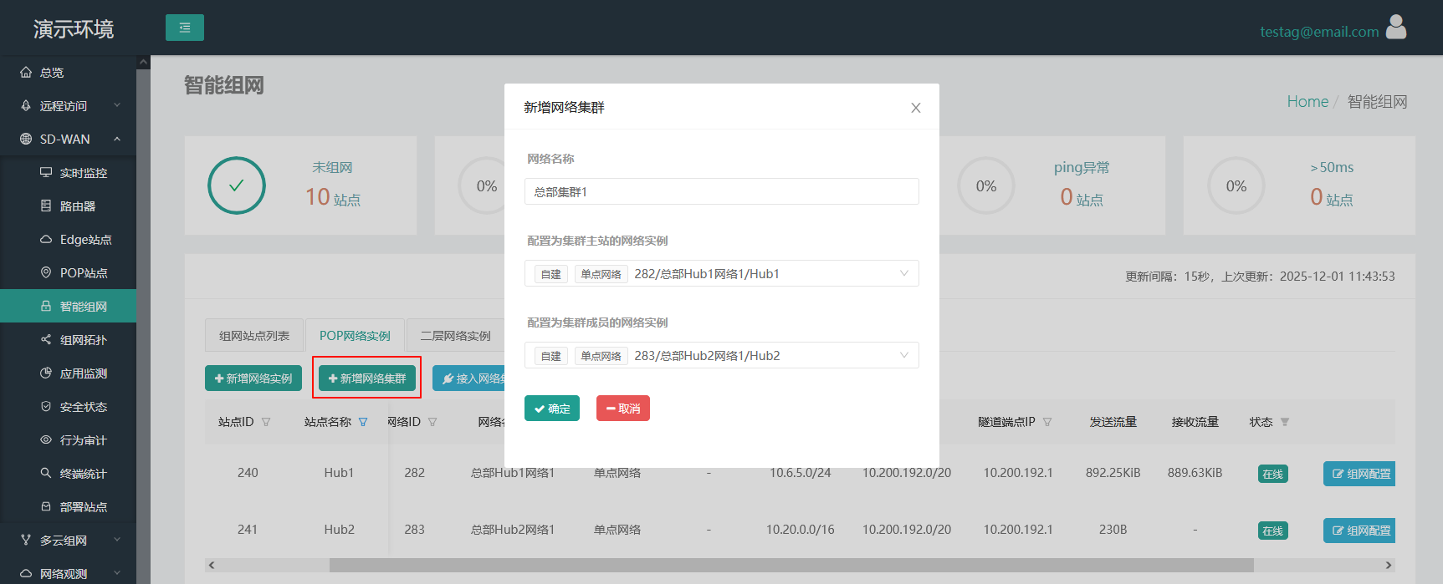
Task: Filter by 状态 column funnel
Action: pos(1285,422)
